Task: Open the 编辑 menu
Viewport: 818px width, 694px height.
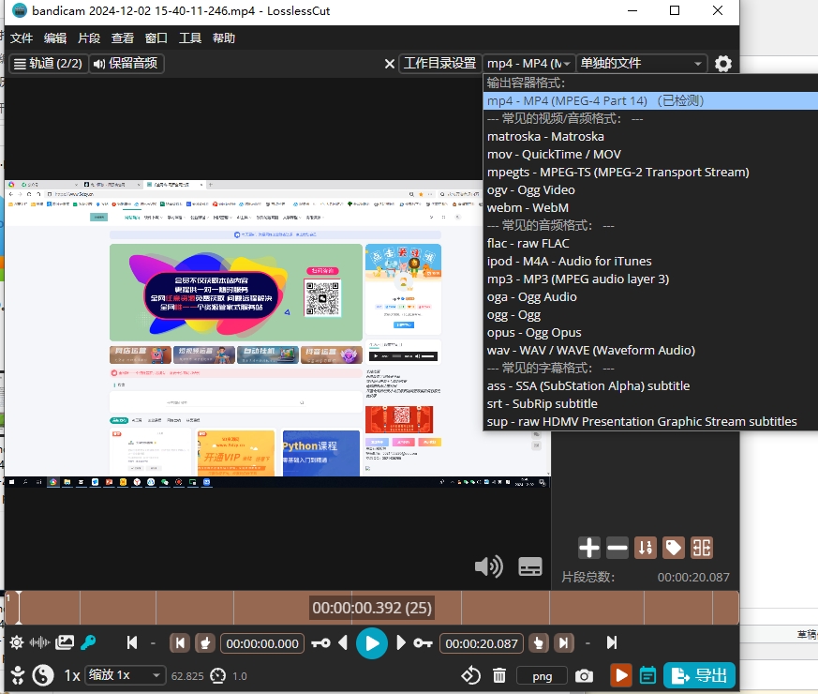Action: tap(55, 38)
